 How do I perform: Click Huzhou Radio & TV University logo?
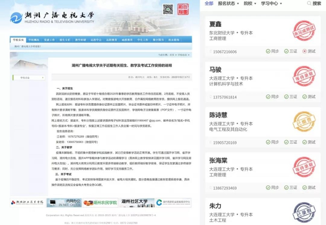point(52,18)
